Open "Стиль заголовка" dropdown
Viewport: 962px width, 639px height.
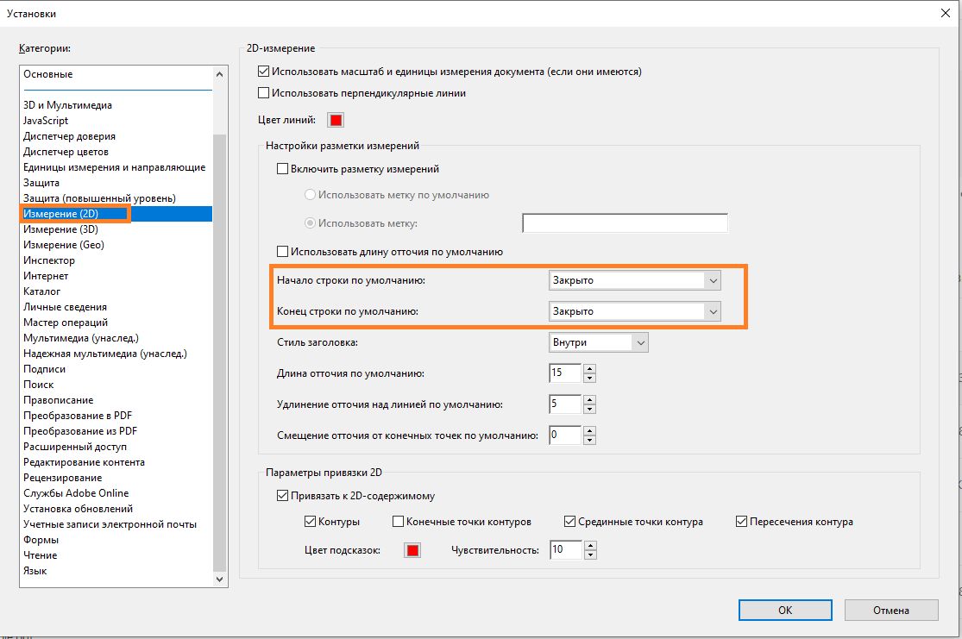point(598,342)
